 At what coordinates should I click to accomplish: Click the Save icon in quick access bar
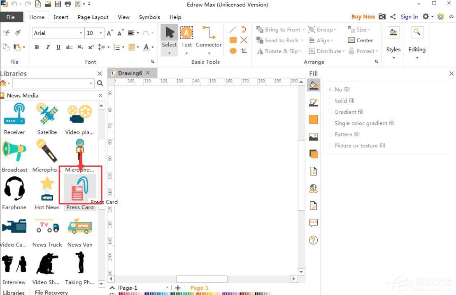(58, 4)
